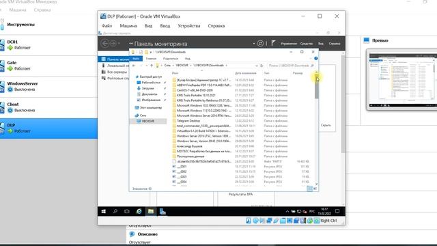Image resolution: width=437 pixels, height=246 pixels.
Task: Sort by Дата изменения column header
Action: point(246,73)
